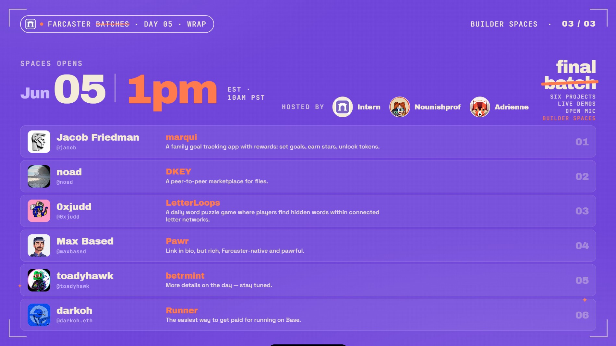Click the FARCASTER label in the header pill
Image resolution: width=616 pixels, height=346 pixels.
coord(69,24)
